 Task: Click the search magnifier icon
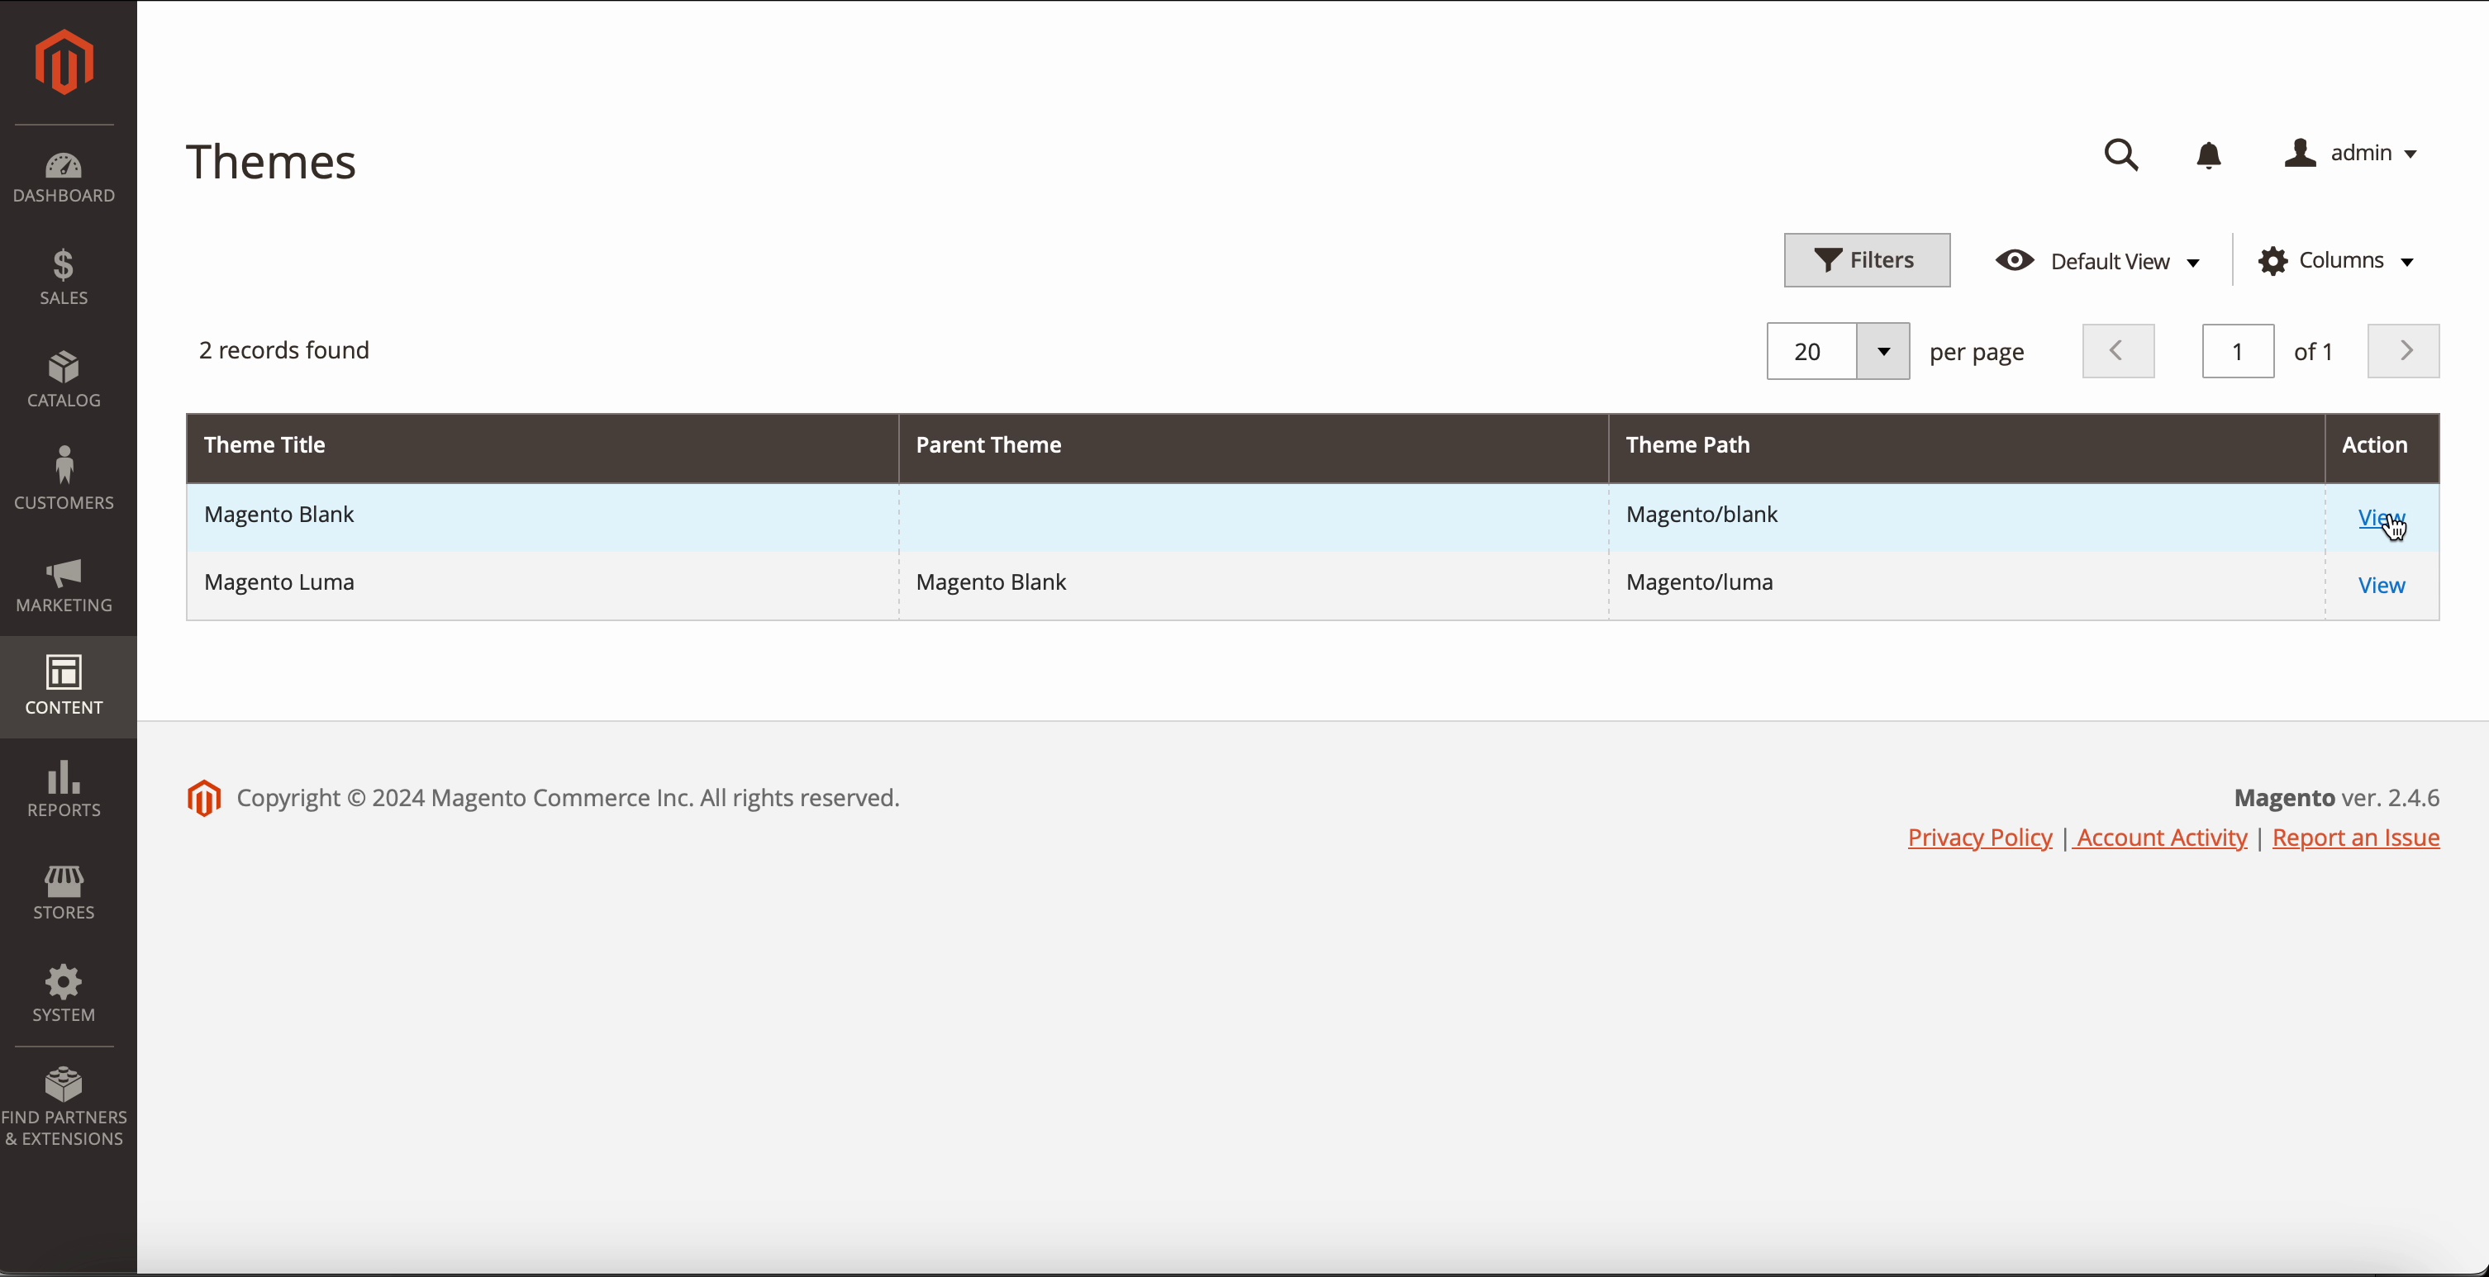[2121, 155]
